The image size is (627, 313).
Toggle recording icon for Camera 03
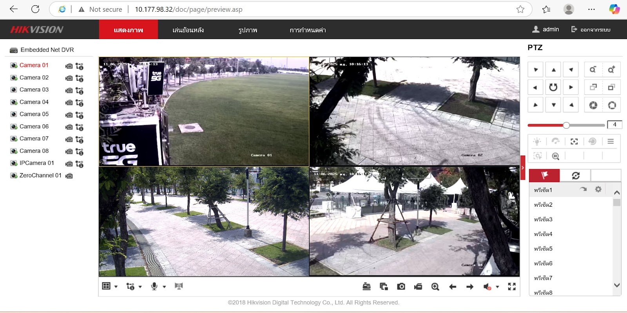pyautogui.click(x=69, y=90)
